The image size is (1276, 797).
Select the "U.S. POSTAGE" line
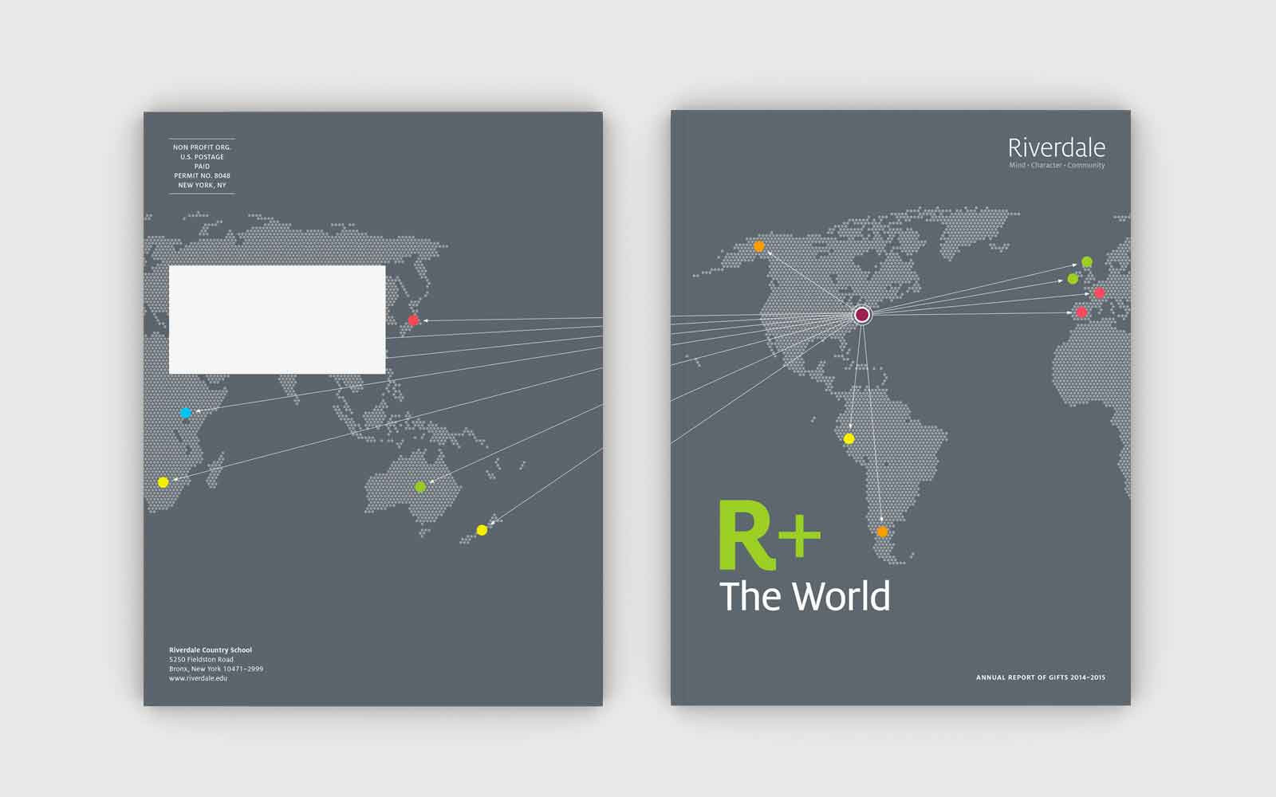pos(203,157)
